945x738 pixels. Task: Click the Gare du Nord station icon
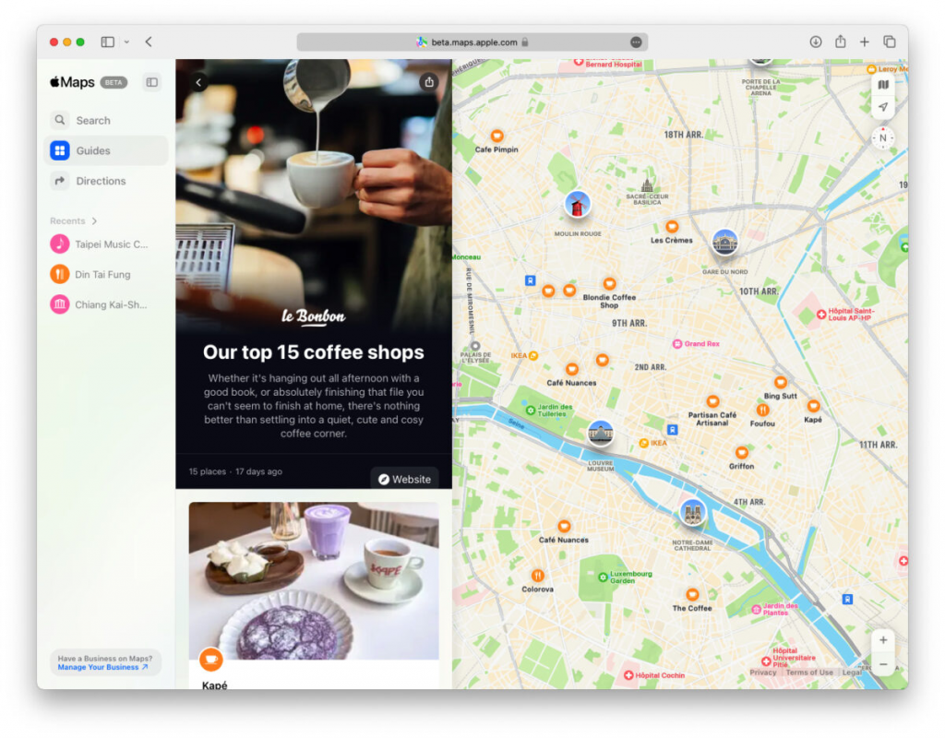[x=725, y=244]
